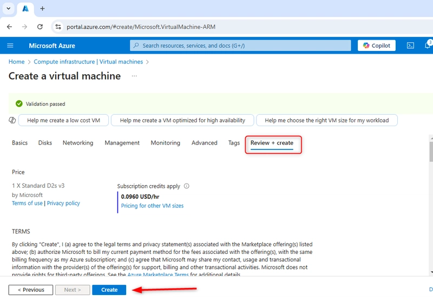The image size is (433, 301).
Task: Open the notifications bell
Action: click(x=428, y=45)
